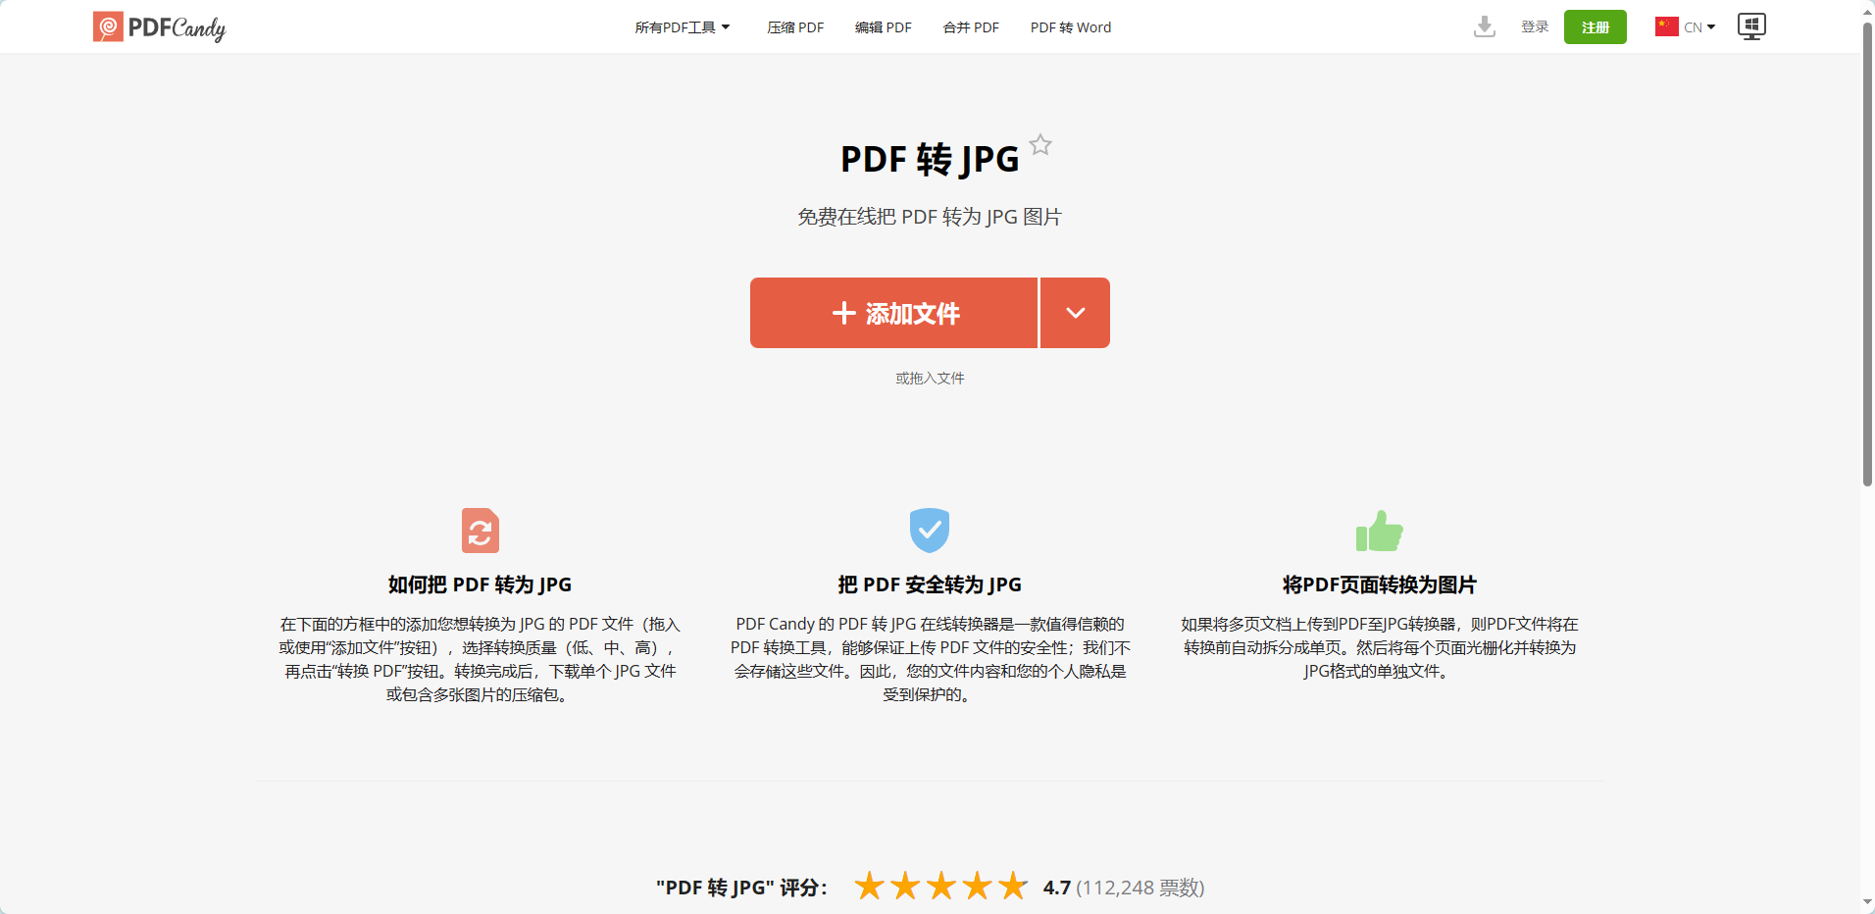Open PDF 转 Word tool
The image size is (1875, 914).
pos(1070,27)
